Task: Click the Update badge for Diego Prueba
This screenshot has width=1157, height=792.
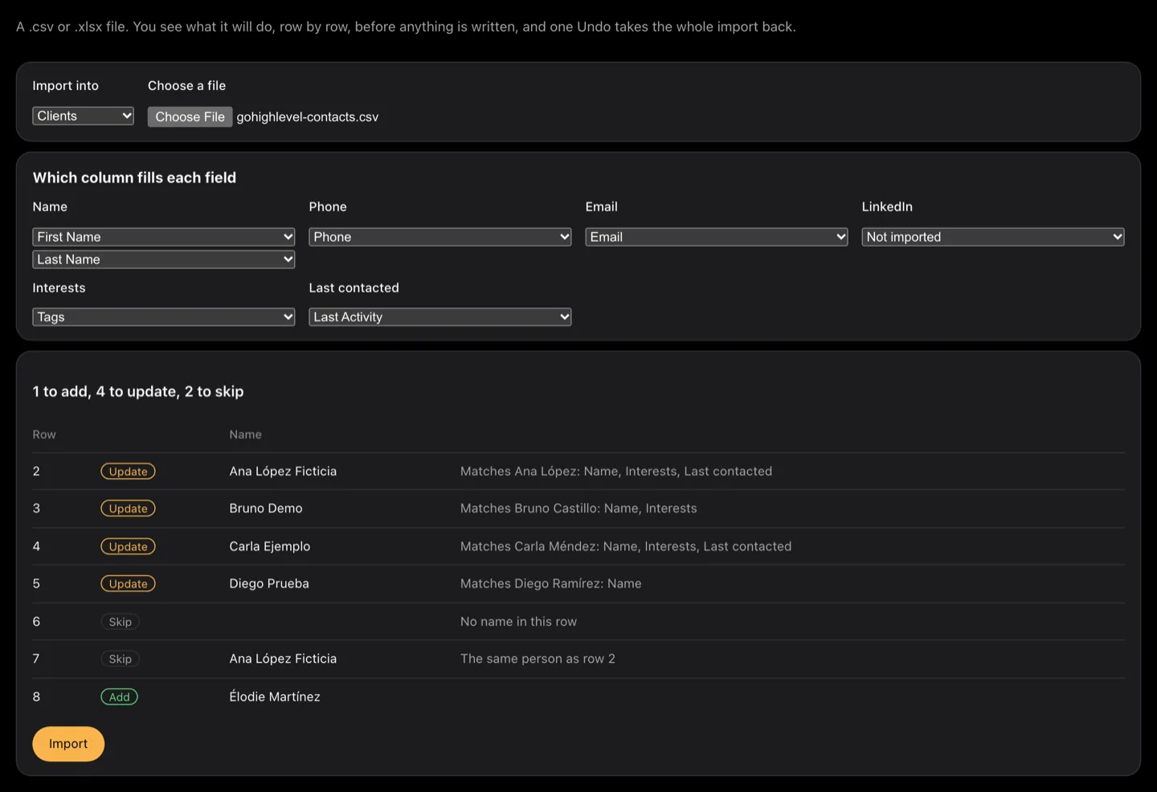Action: click(x=128, y=584)
